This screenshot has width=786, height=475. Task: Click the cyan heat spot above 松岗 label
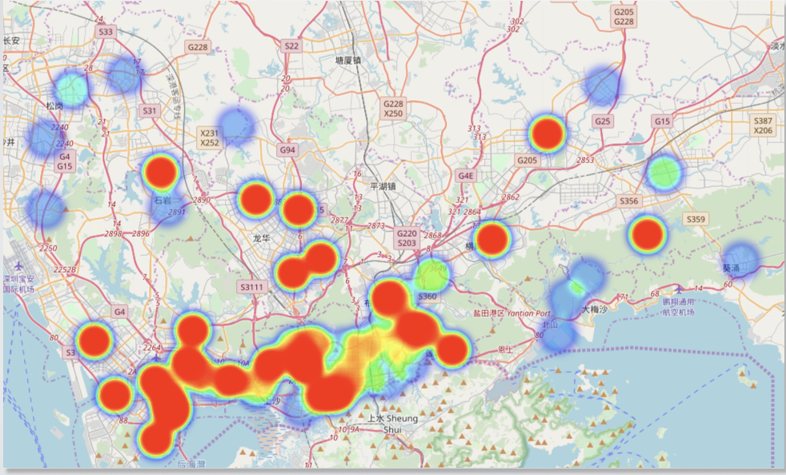point(71,89)
